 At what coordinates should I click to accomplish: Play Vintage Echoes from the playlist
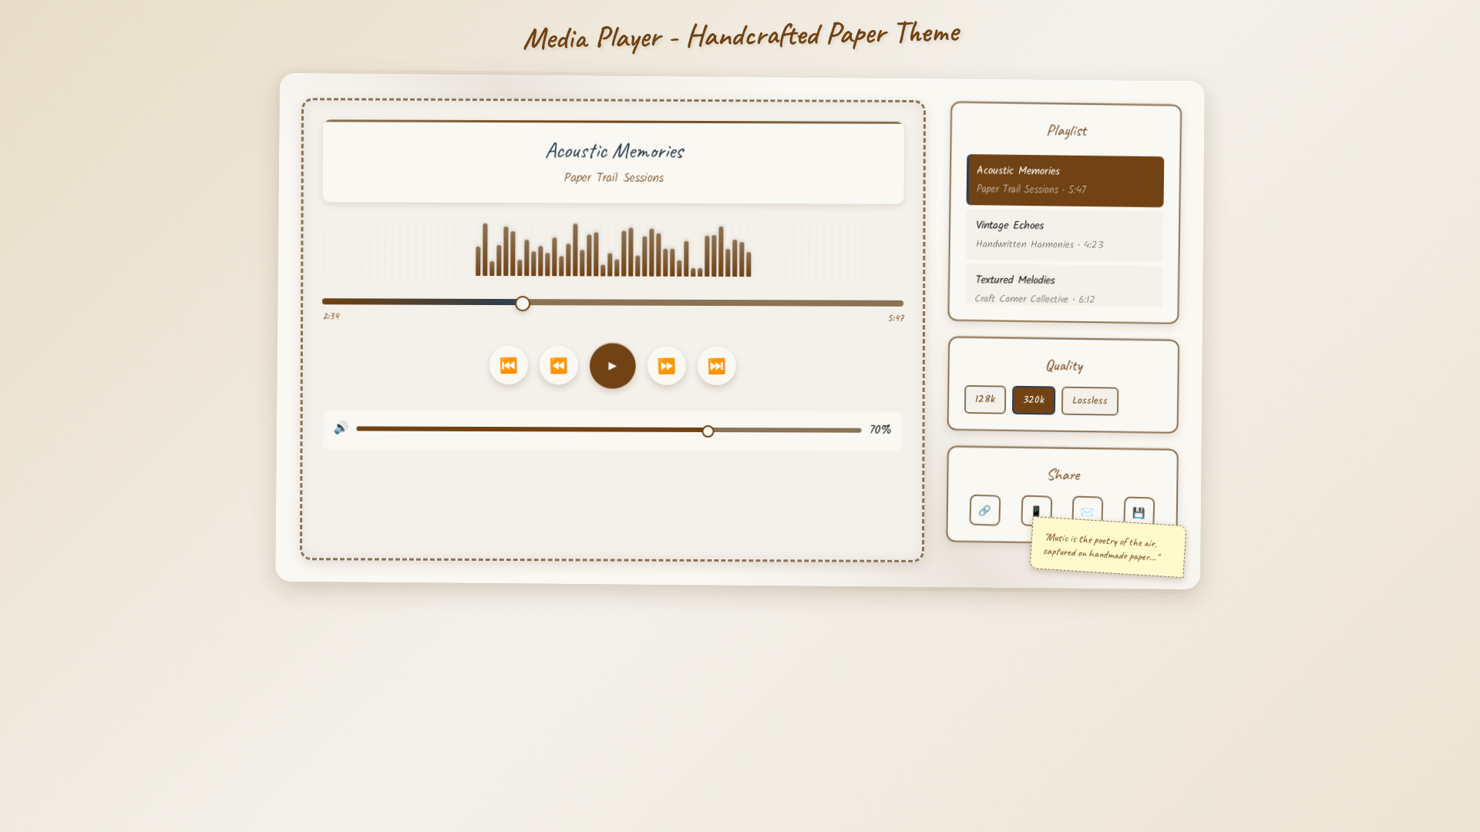[1064, 234]
